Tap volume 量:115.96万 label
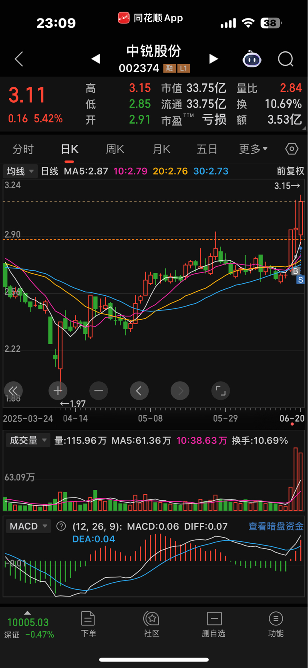308x668 pixels. [x=81, y=441]
